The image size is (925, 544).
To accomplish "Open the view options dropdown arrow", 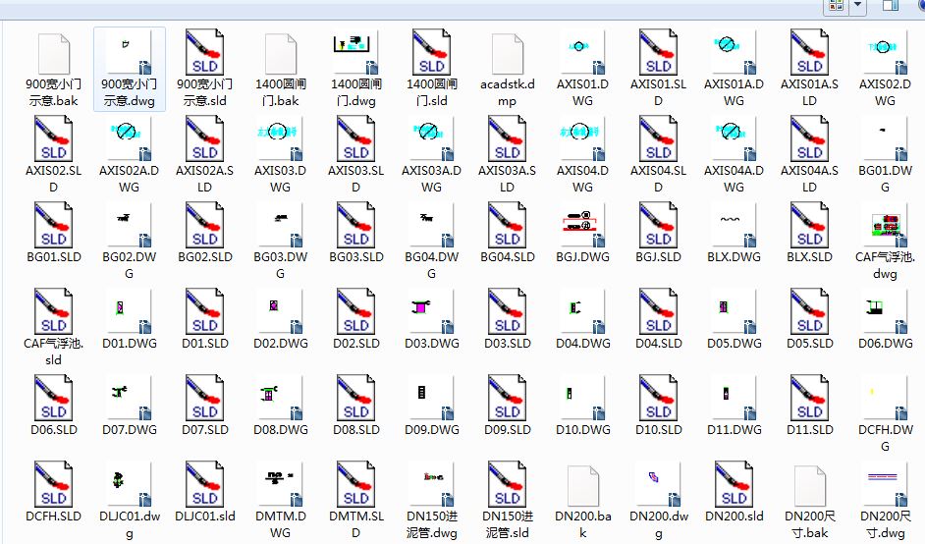I will pos(858,6).
